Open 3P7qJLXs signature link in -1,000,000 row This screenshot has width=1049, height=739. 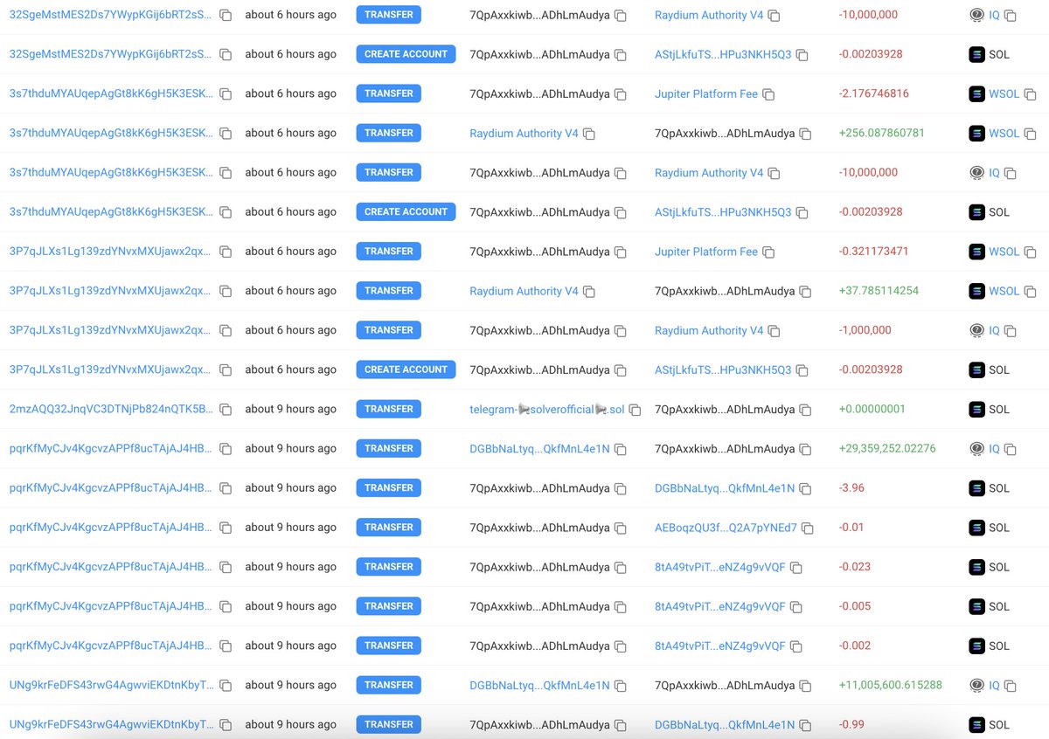point(111,330)
